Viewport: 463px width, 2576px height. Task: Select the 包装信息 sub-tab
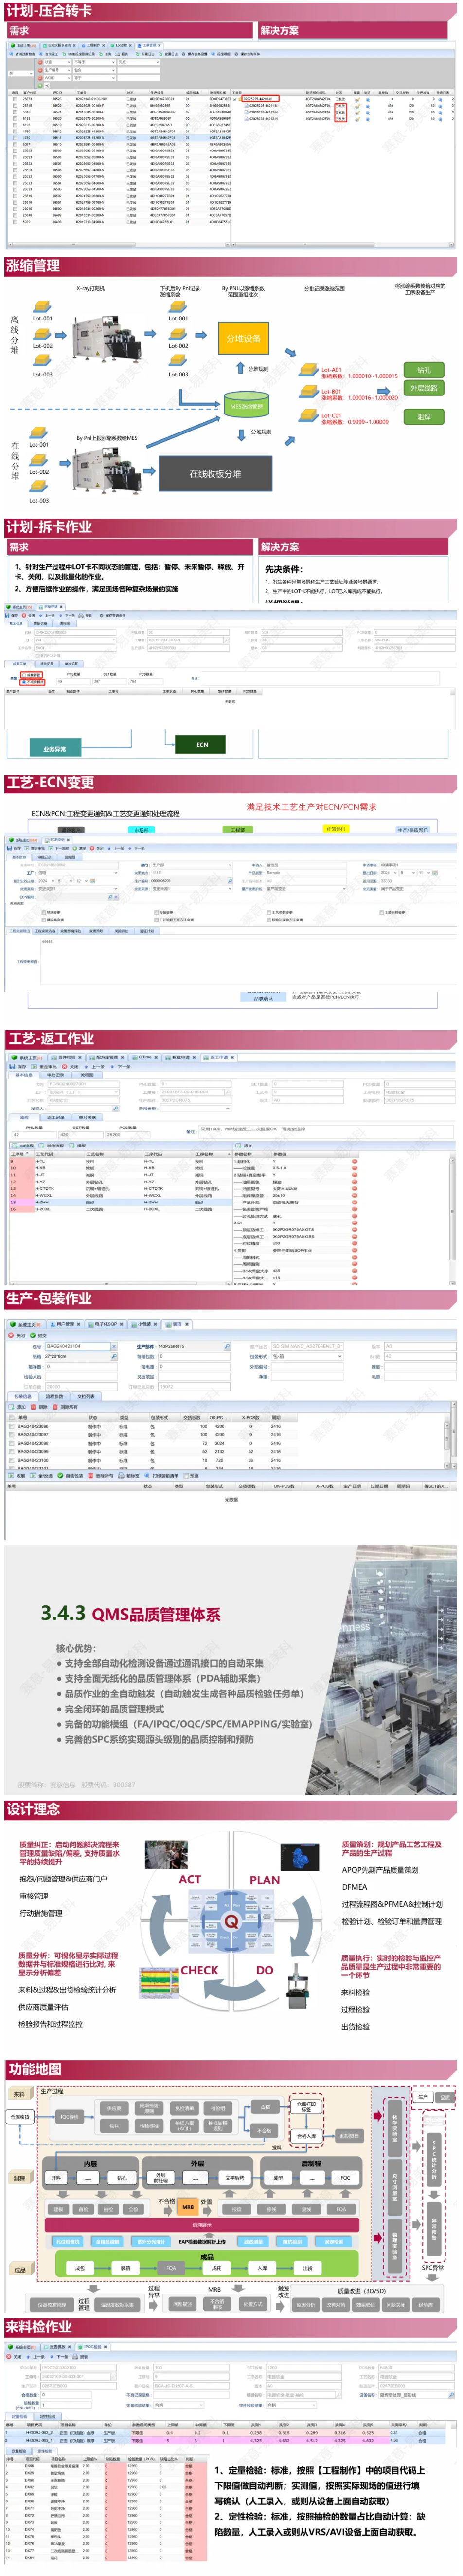[23, 1396]
